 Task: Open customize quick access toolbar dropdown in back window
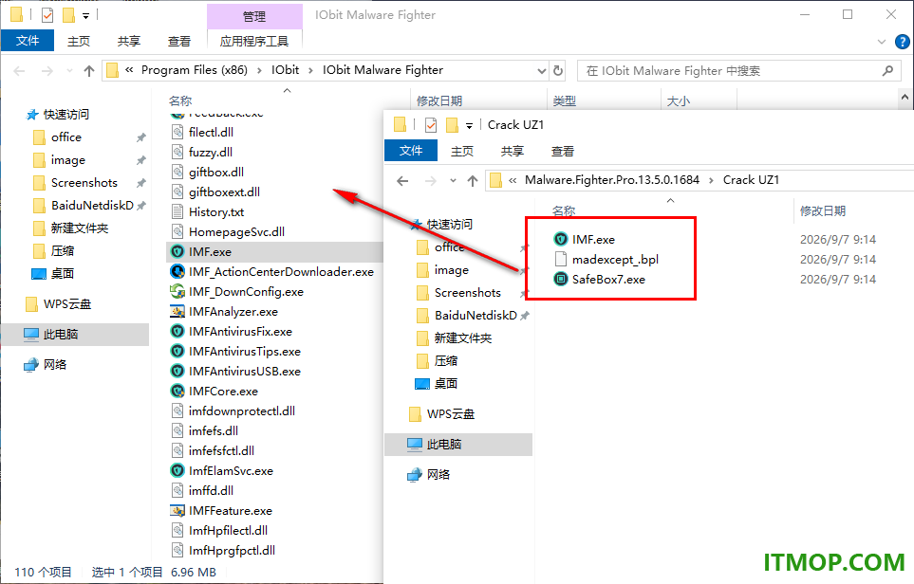85,16
